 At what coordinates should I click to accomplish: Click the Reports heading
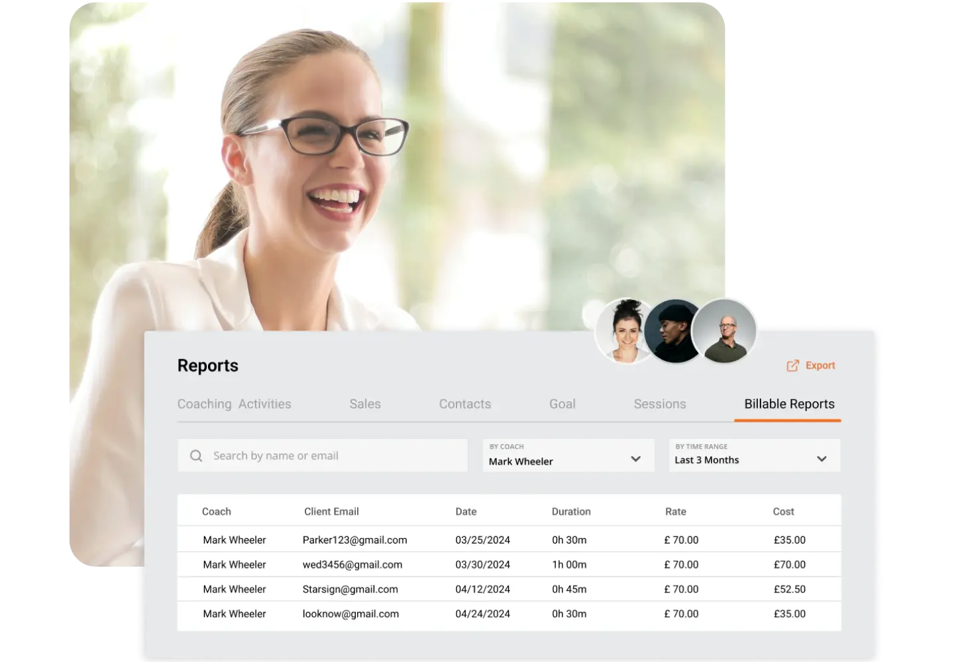(208, 366)
